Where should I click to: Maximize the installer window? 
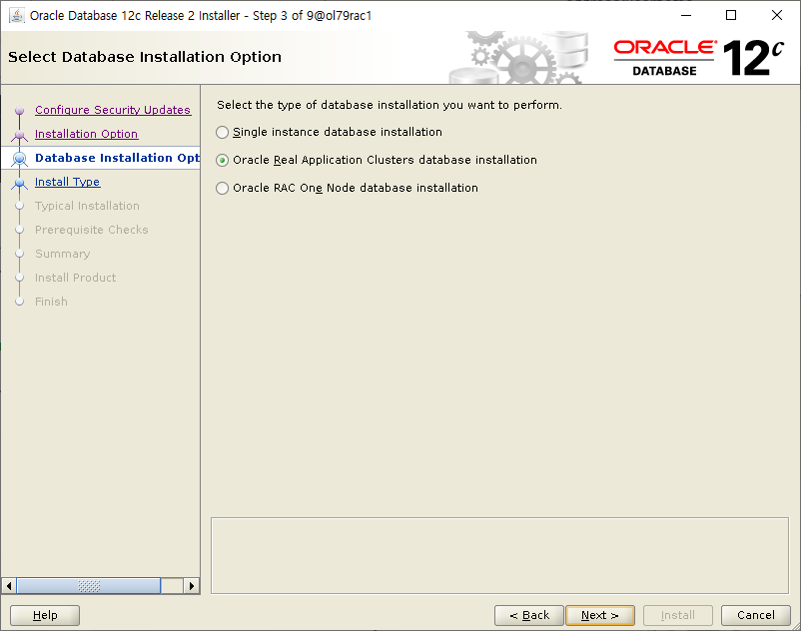[731, 15]
